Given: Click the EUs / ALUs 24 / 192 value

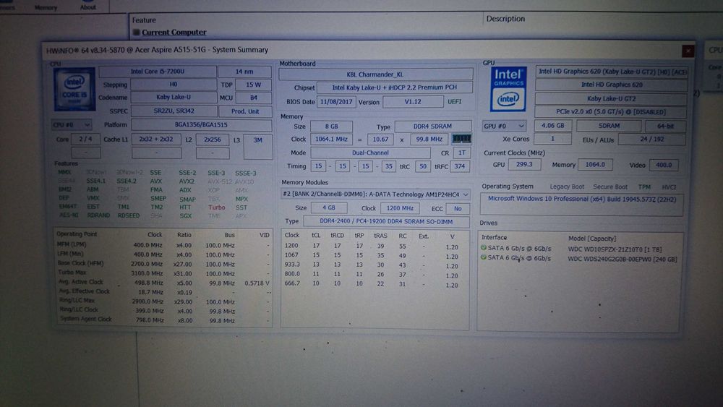Looking at the screenshot, I should pyautogui.click(x=651, y=140).
